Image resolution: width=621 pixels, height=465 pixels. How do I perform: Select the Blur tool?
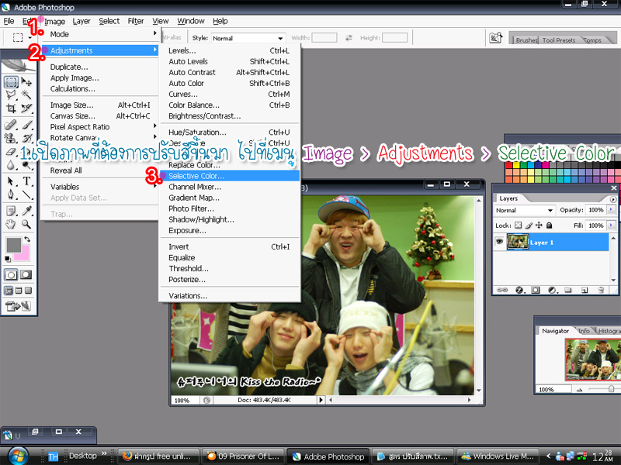(11, 164)
